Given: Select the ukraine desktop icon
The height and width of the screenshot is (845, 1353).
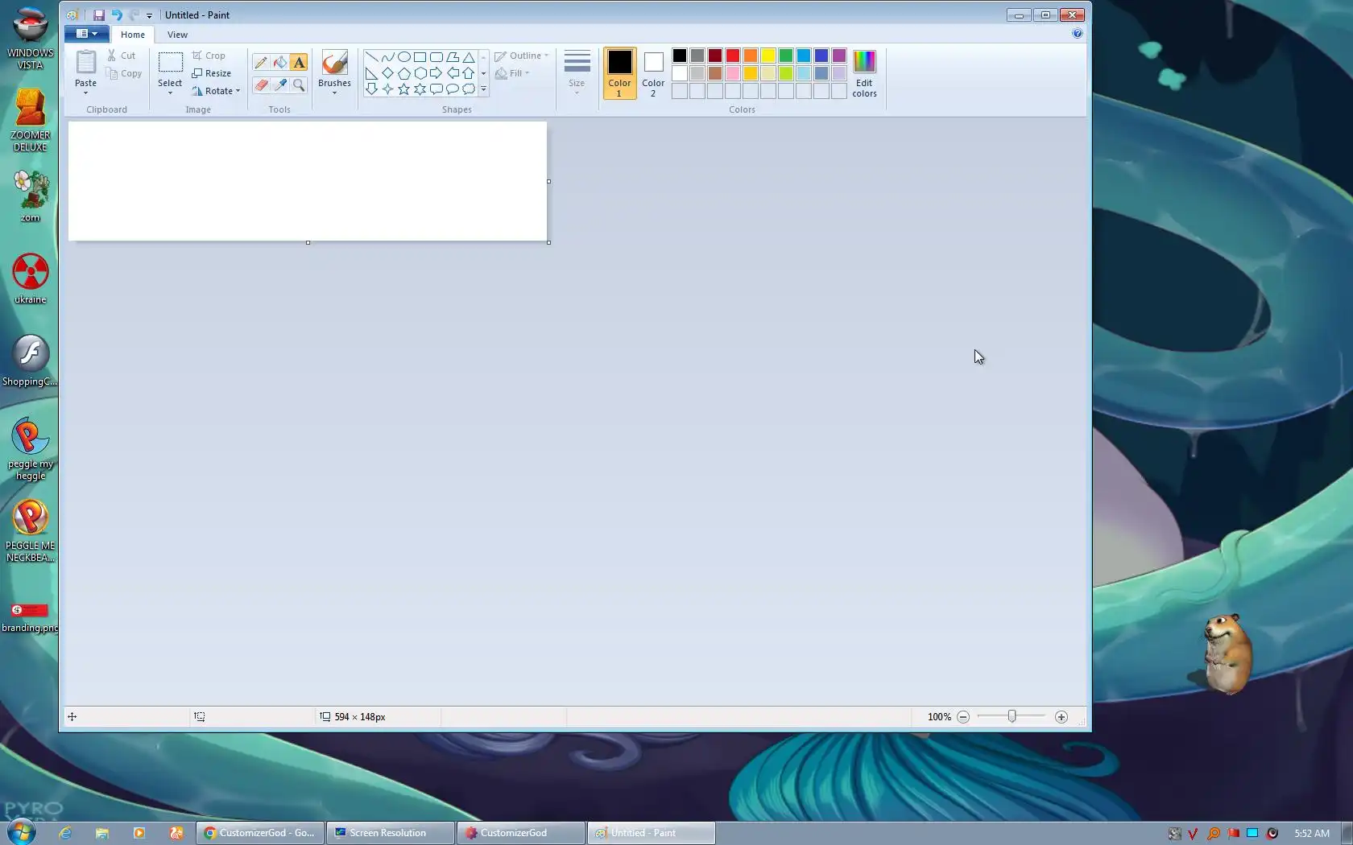Looking at the screenshot, I should (31, 278).
